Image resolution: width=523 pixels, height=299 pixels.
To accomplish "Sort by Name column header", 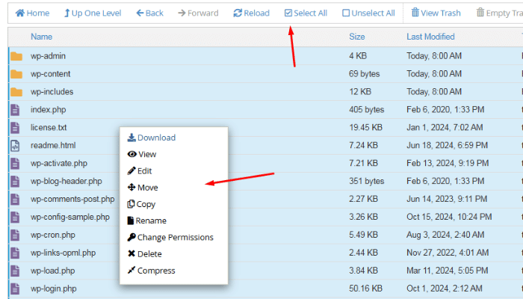I will pyautogui.click(x=41, y=37).
